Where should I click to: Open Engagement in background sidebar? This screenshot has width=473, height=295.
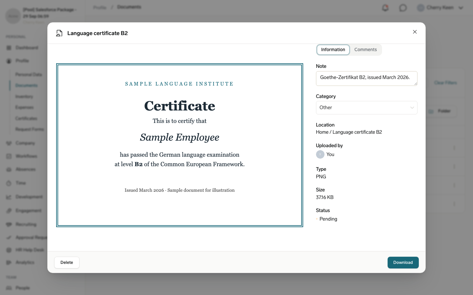point(28,211)
